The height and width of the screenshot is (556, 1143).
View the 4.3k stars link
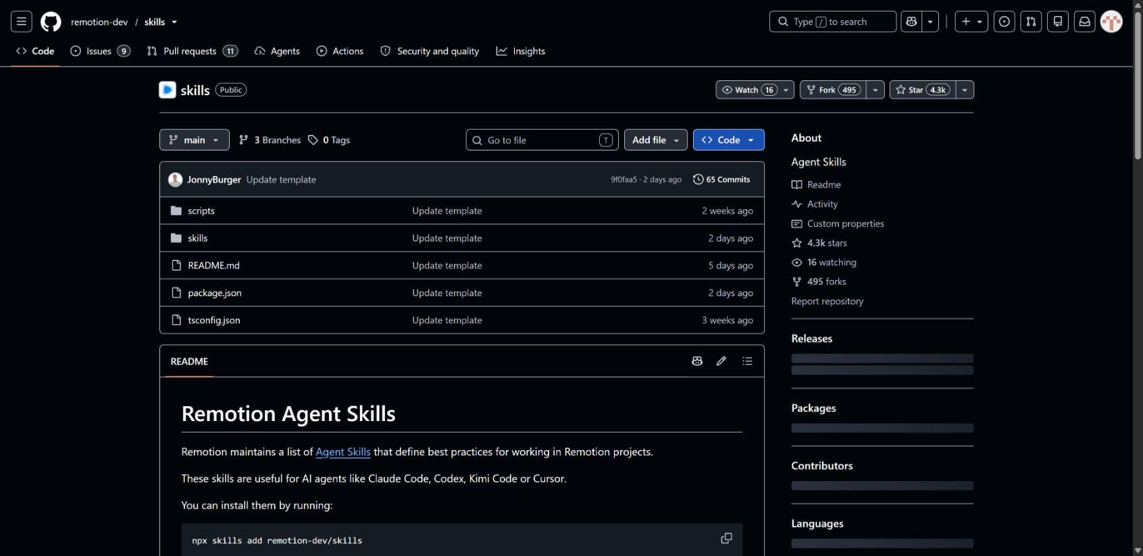819,243
